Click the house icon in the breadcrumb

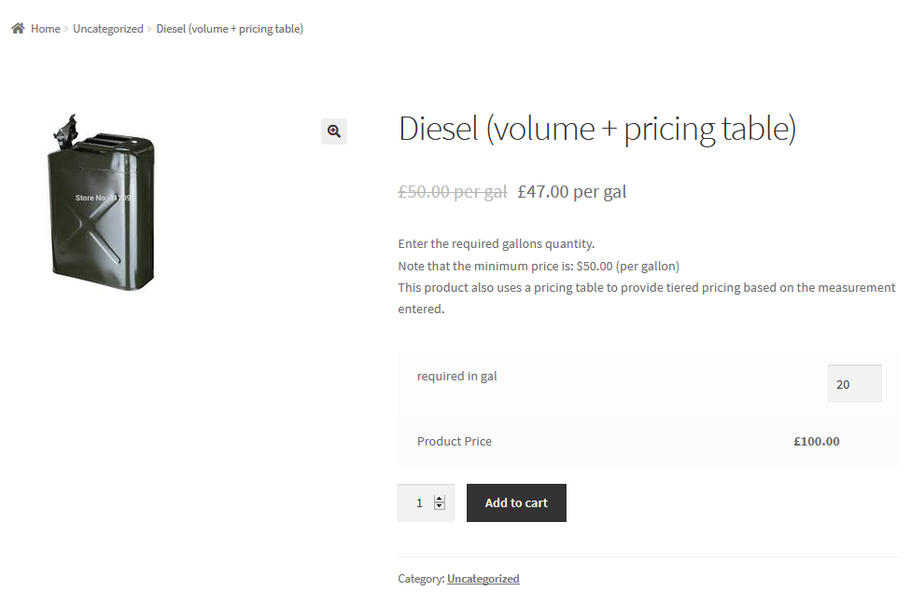pos(18,29)
